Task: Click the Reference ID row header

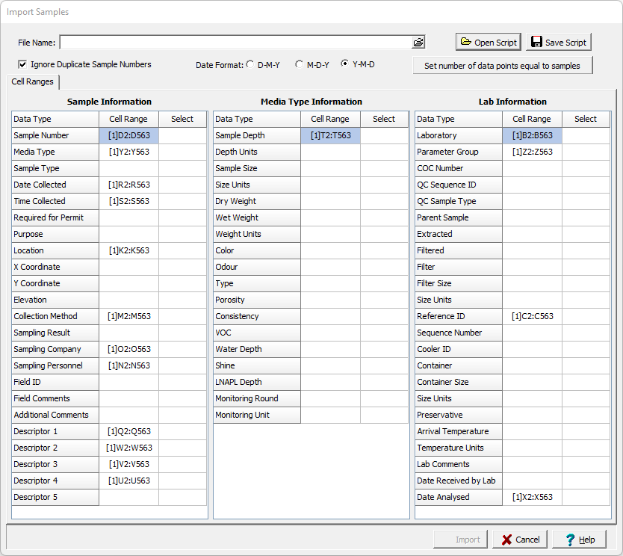Action: pyautogui.click(x=459, y=316)
